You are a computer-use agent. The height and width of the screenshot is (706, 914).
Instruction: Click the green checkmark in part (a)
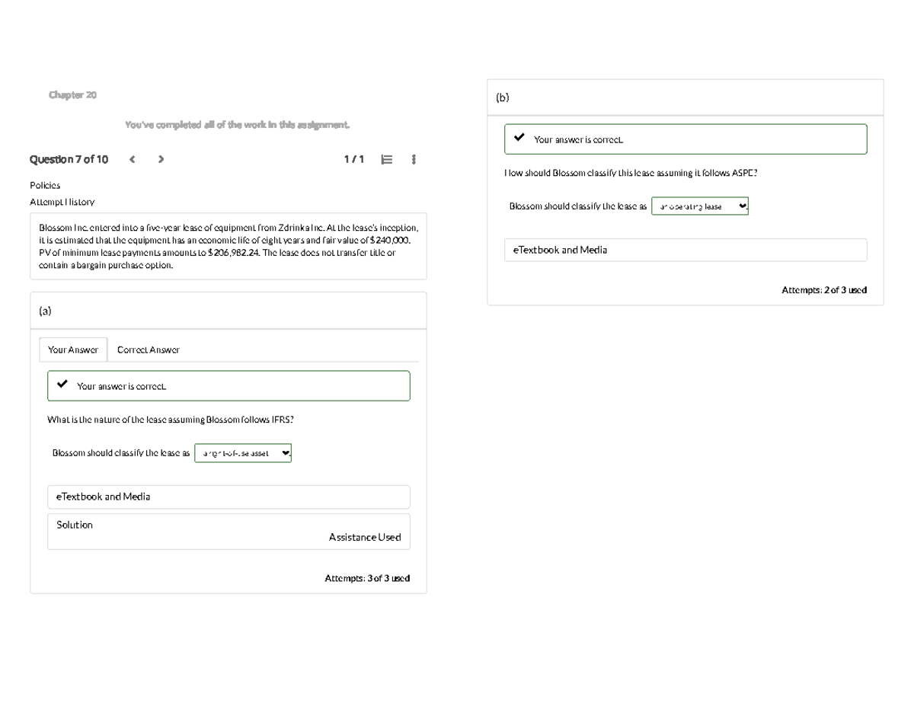pos(62,385)
